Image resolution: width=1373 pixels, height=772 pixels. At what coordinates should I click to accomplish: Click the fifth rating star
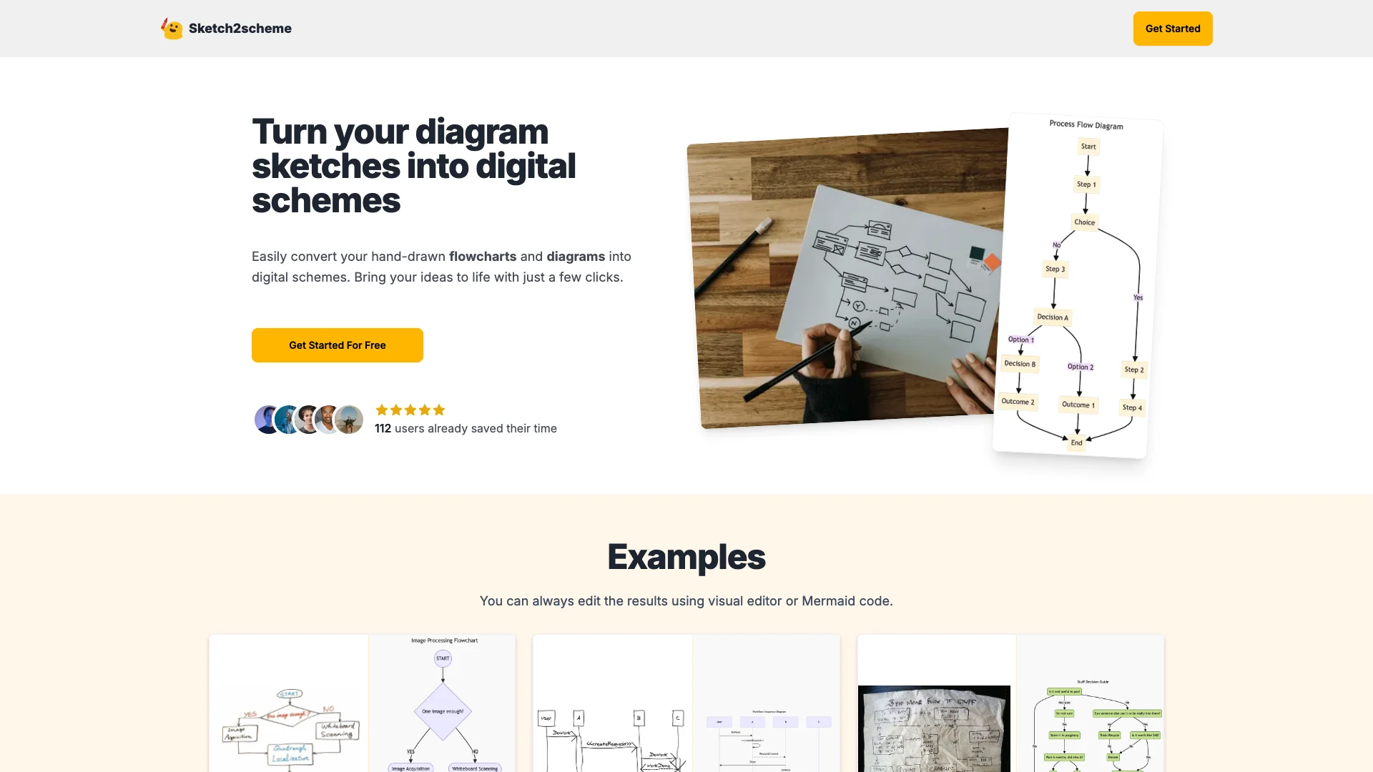click(x=439, y=410)
